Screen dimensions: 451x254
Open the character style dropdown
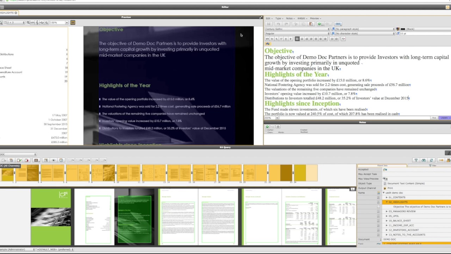point(365,34)
